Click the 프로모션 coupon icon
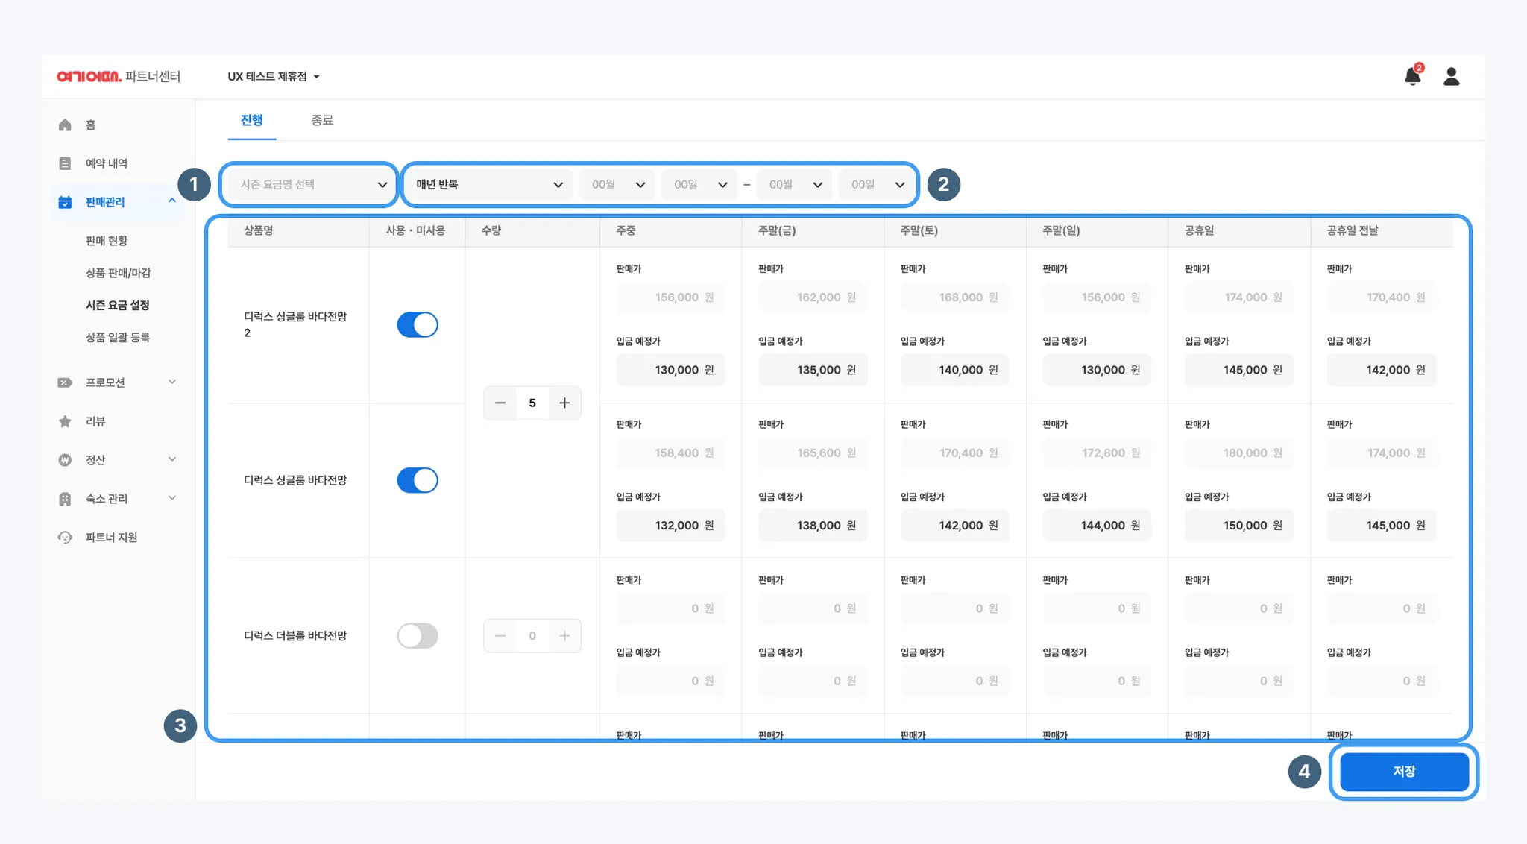This screenshot has width=1527, height=844. click(65, 382)
